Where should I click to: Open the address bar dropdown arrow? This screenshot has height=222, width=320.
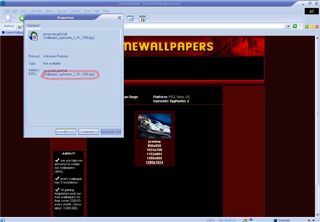tap(288, 26)
